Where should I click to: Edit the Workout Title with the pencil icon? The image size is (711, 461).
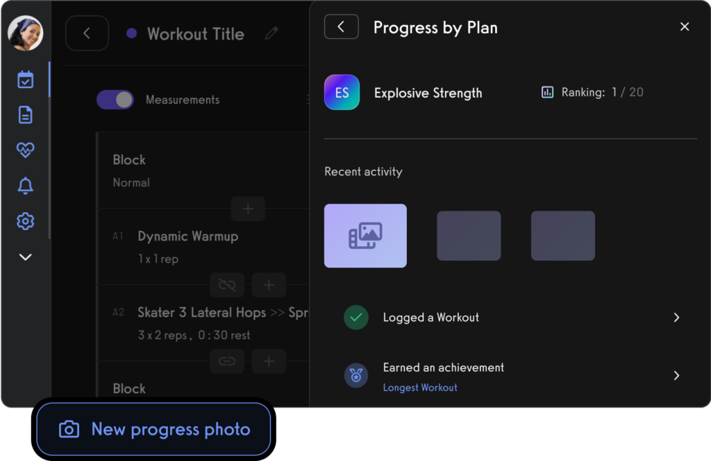[x=271, y=33]
